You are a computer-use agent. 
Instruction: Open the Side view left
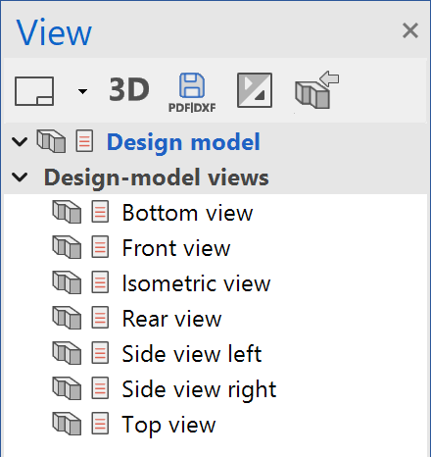(192, 354)
